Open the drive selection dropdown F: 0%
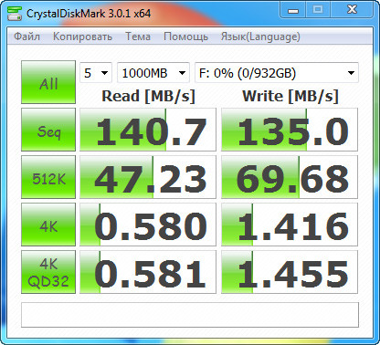This screenshot has height=345, width=380. tap(277, 73)
